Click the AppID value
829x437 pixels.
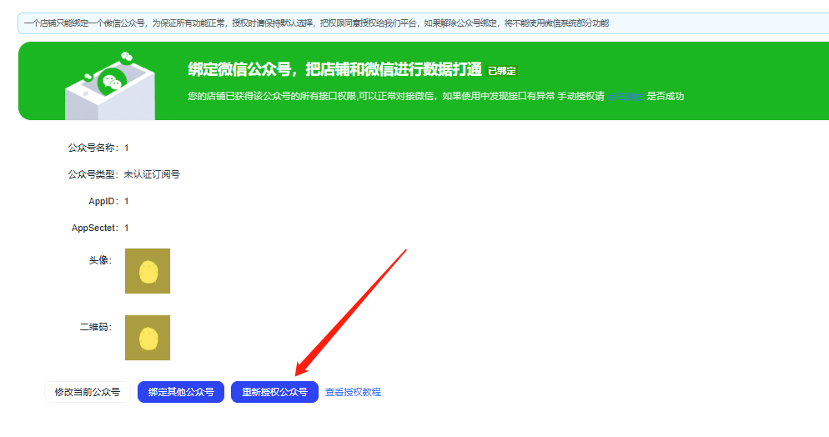[x=127, y=201]
